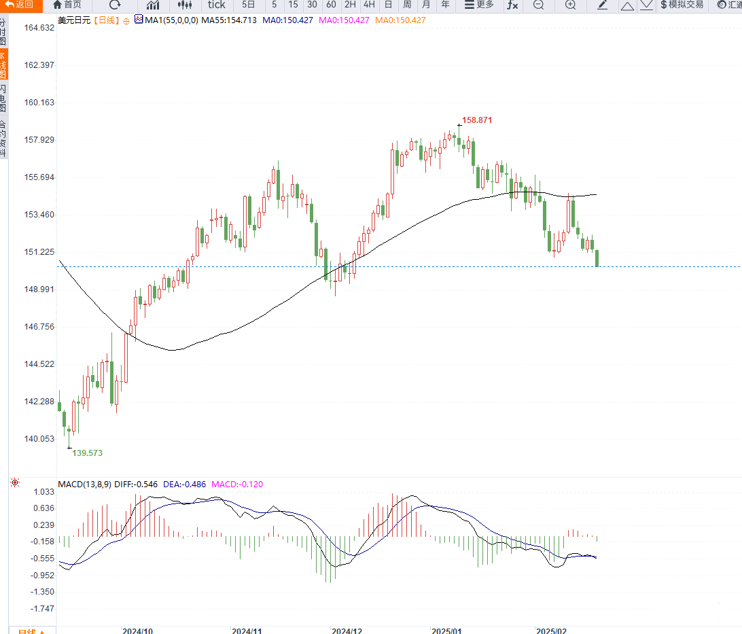Select the 30-minute period
Screen dimensions: 742x634
pyautogui.click(x=312, y=5)
